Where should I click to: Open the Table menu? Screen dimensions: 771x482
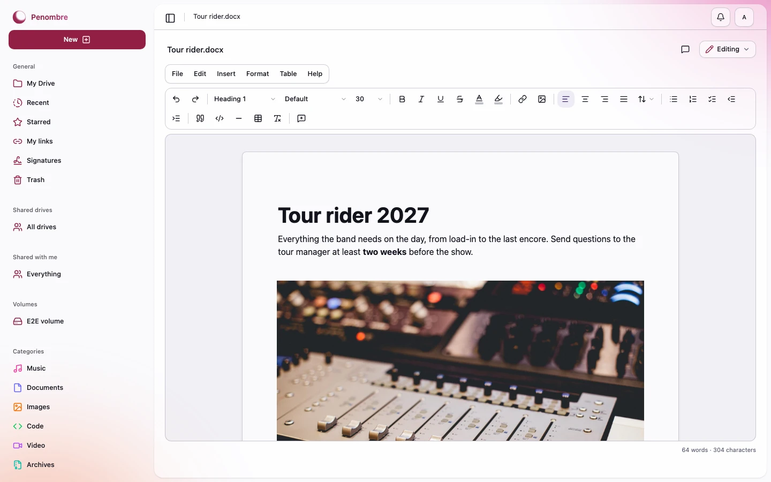click(288, 74)
